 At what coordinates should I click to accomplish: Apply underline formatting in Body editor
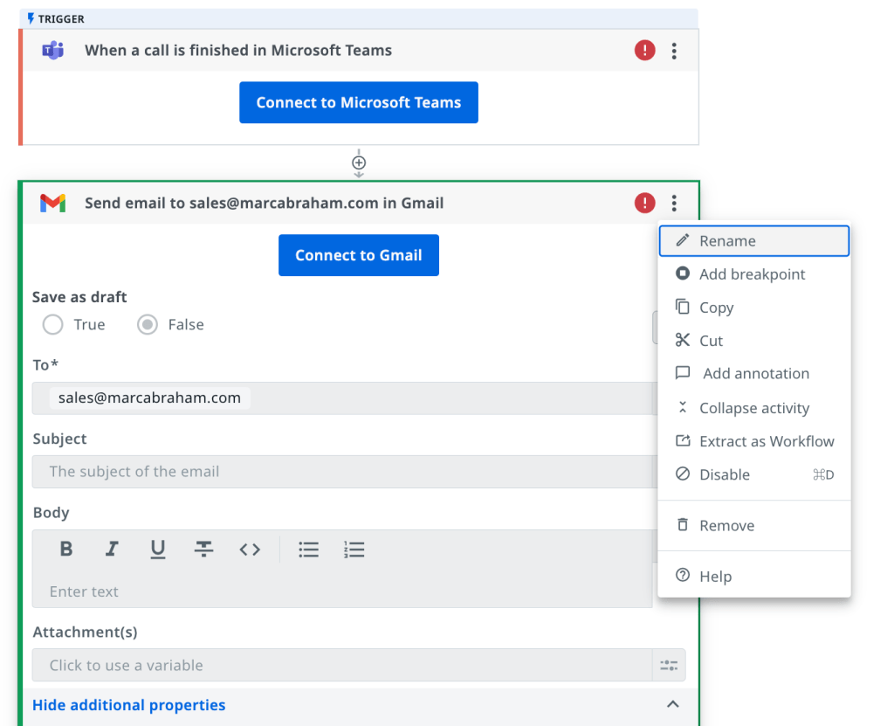pyautogui.click(x=158, y=550)
